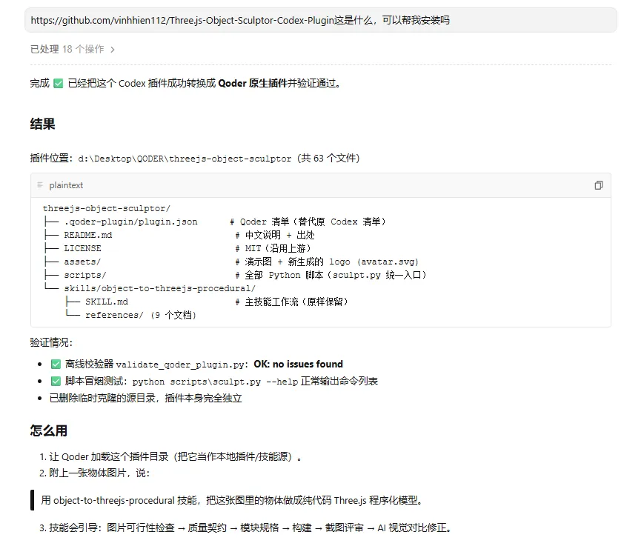Image resolution: width=644 pixels, height=549 pixels.
Task: Click the 已删除临时克隆的源目录 bullet
Action: pyautogui.click(x=146, y=399)
